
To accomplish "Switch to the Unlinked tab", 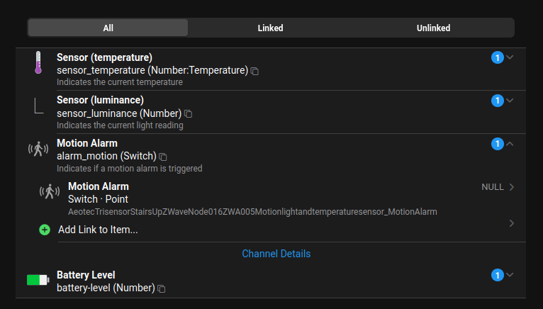I will [433, 28].
